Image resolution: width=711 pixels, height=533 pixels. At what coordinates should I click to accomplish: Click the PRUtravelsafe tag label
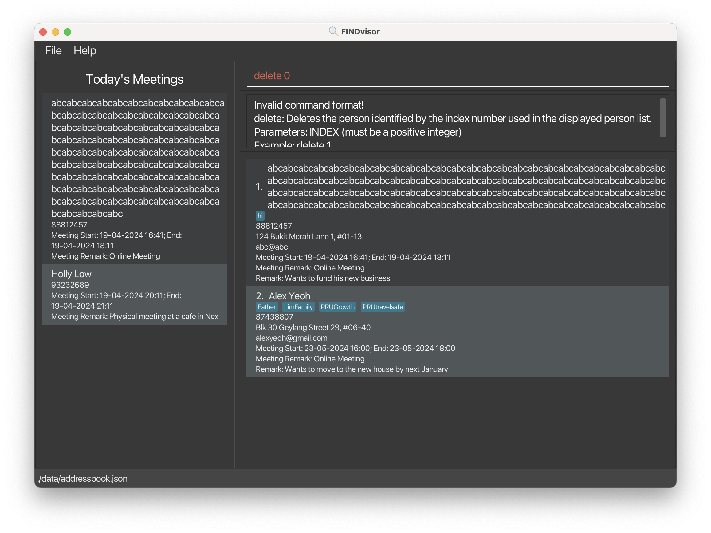(x=382, y=307)
